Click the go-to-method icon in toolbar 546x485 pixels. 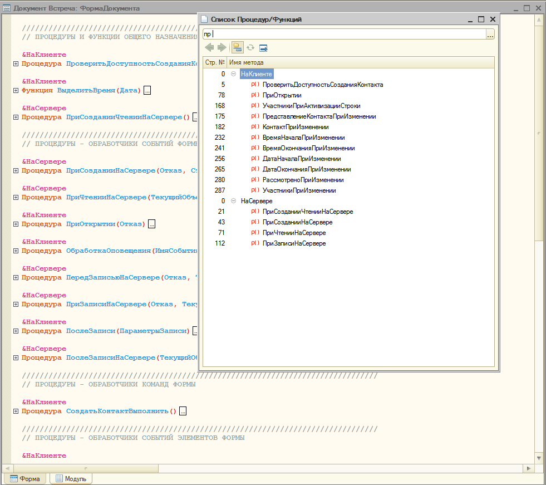[263, 48]
